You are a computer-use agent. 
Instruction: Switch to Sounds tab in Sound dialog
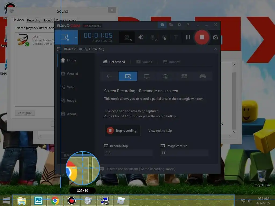pyautogui.click(x=48, y=20)
